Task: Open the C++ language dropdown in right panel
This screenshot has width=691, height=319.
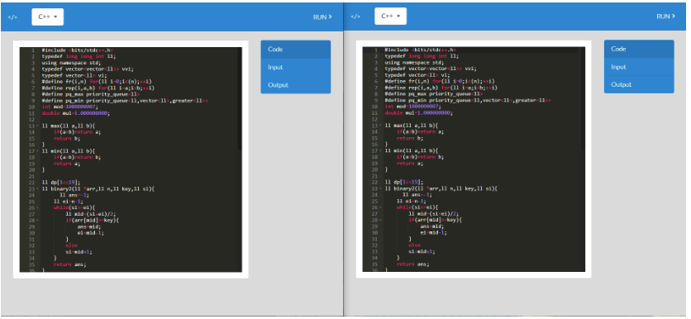Action: pos(390,17)
